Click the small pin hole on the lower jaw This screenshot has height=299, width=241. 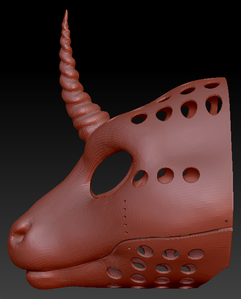(x=129, y=248)
